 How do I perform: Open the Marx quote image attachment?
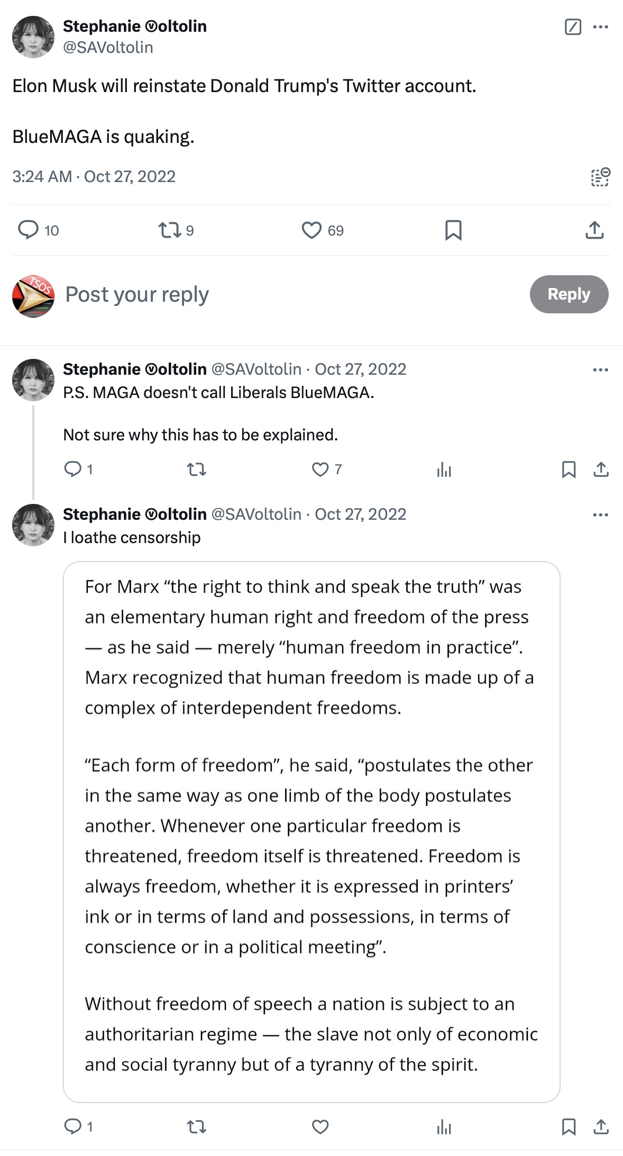pos(312,832)
